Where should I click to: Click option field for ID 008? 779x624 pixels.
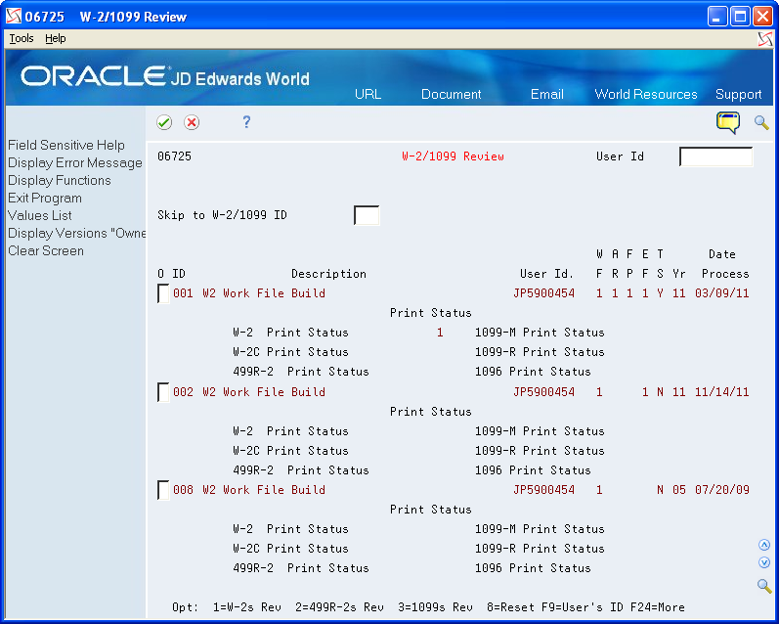click(x=163, y=490)
